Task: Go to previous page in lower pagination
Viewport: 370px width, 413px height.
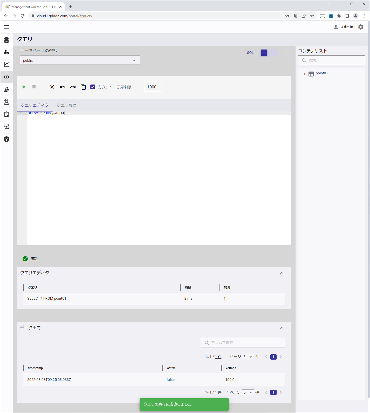Action: (x=266, y=392)
